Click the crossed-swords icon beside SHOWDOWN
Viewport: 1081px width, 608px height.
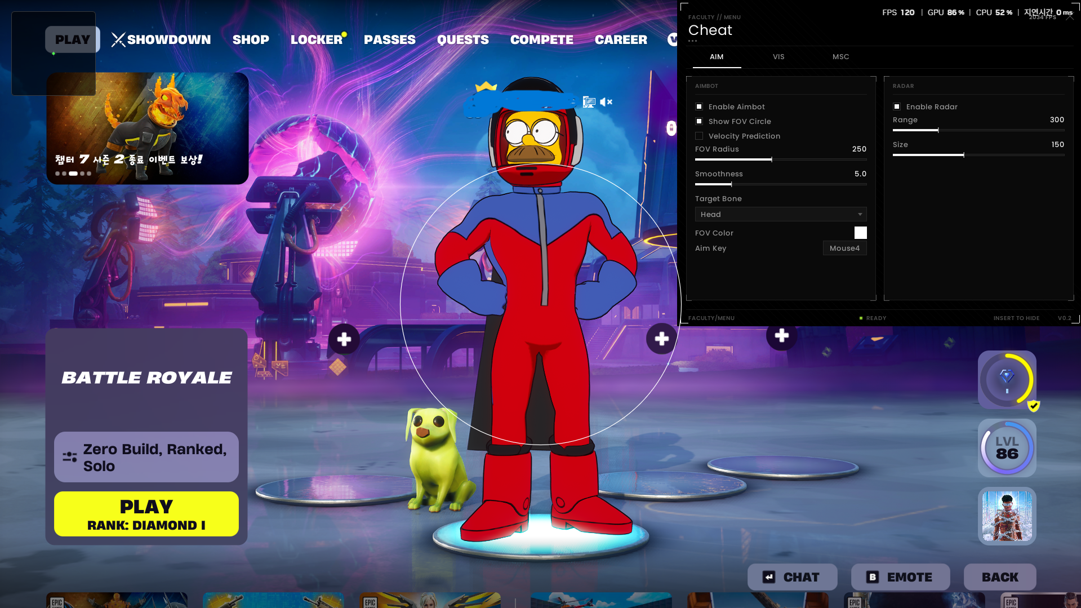[x=118, y=39]
